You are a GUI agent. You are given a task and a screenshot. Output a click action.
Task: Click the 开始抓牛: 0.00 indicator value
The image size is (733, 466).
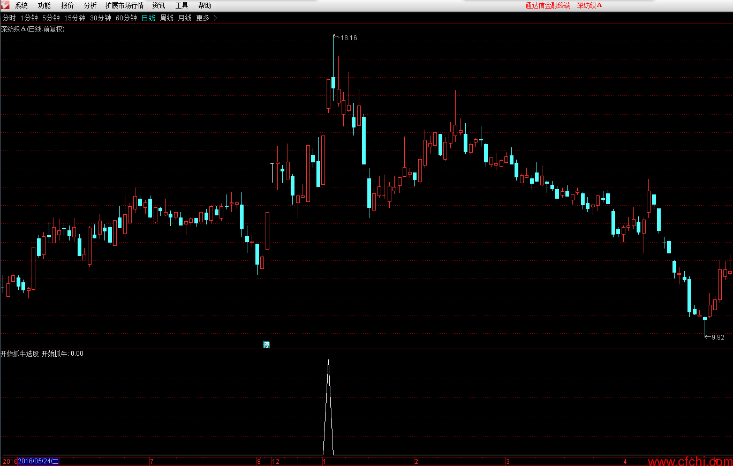63,354
